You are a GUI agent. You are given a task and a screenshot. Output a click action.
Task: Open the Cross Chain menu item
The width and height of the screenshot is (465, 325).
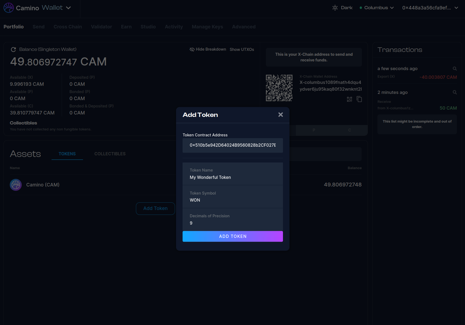pos(68,27)
